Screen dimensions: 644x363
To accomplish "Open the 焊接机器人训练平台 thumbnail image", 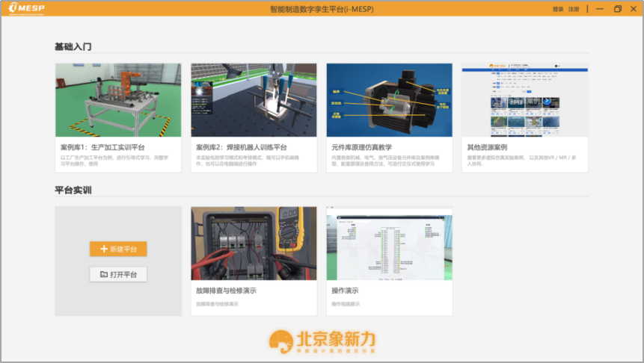I will click(x=254, y=99).
